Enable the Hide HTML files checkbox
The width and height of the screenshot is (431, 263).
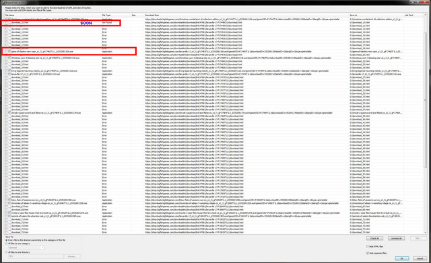click(368, 247)
